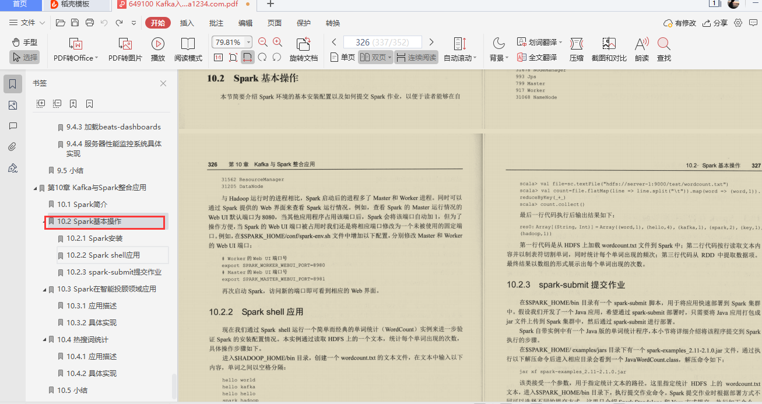Image resolution: width=762 pixels, height=404 pixels.
Task: Open the zoom percentage dropdown
Action: click(248, 42)
